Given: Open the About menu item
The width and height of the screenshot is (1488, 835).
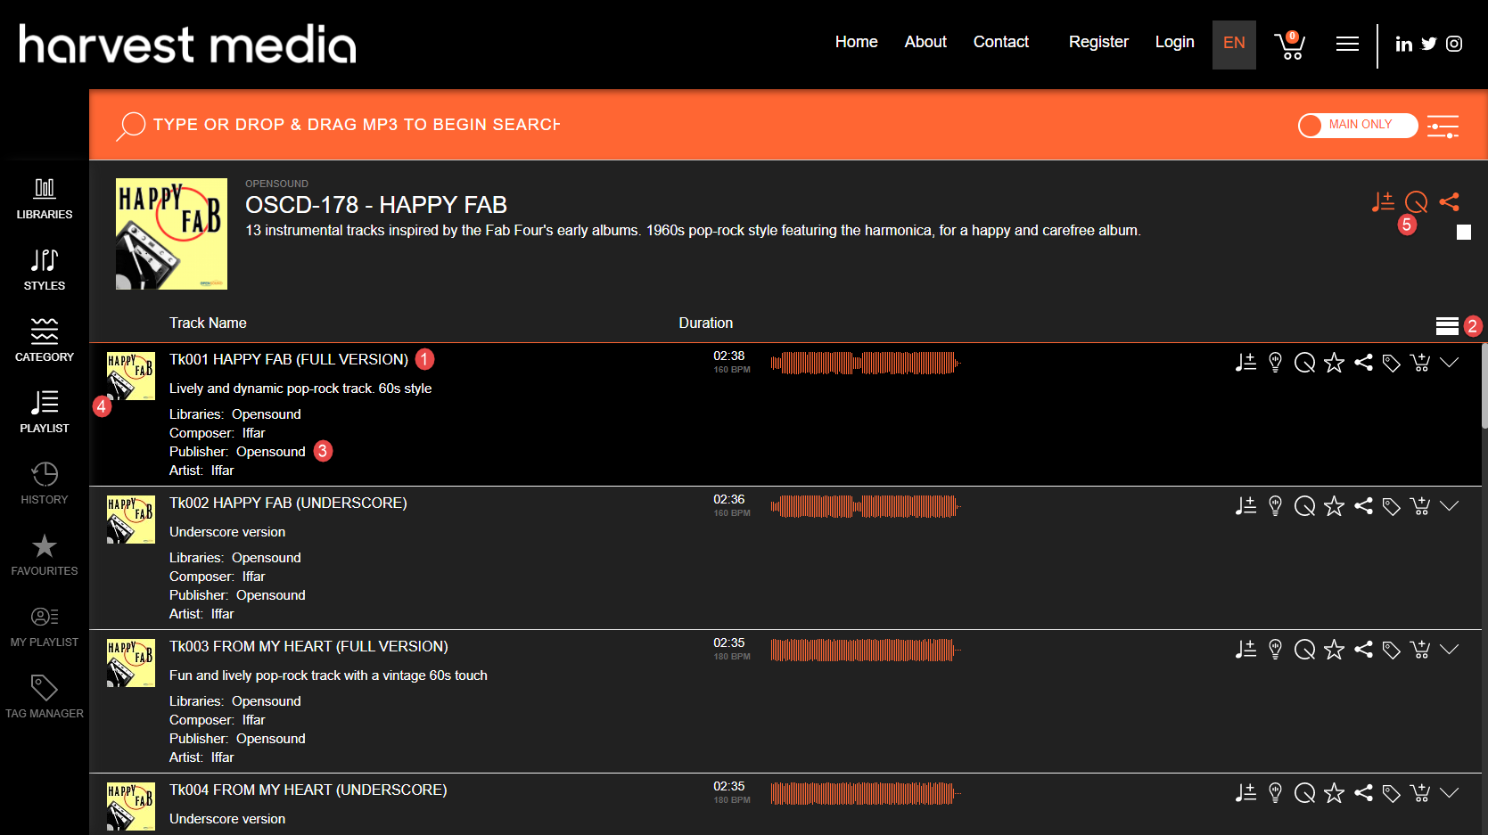Looking at the screenshot, I should pyautogui.click(x=925, y=42).
